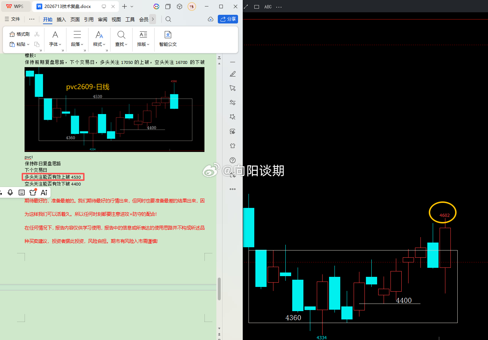Click the shirt skin icon in sidebar
The image size is (488, 340).
pyautogui.click(x=233, y=146)
